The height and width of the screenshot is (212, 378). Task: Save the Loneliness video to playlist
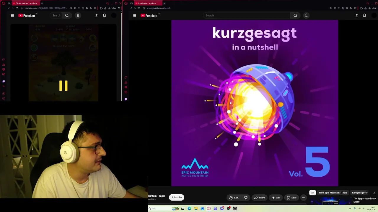(x=291, y=198)
